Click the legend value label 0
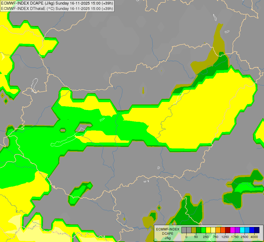 (186, 237)
